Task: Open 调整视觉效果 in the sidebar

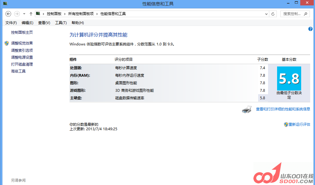Action: click(x=22, y=43)
